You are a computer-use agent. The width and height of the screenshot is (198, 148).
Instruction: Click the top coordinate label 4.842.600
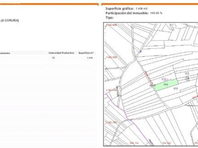111,25
